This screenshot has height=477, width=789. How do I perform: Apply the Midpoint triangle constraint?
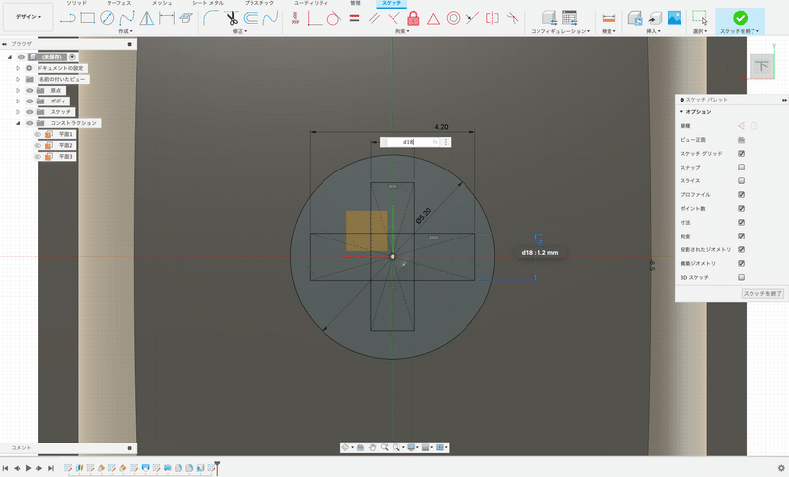433,19
